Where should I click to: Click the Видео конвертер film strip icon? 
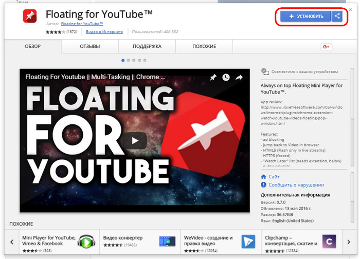point(167,242)
